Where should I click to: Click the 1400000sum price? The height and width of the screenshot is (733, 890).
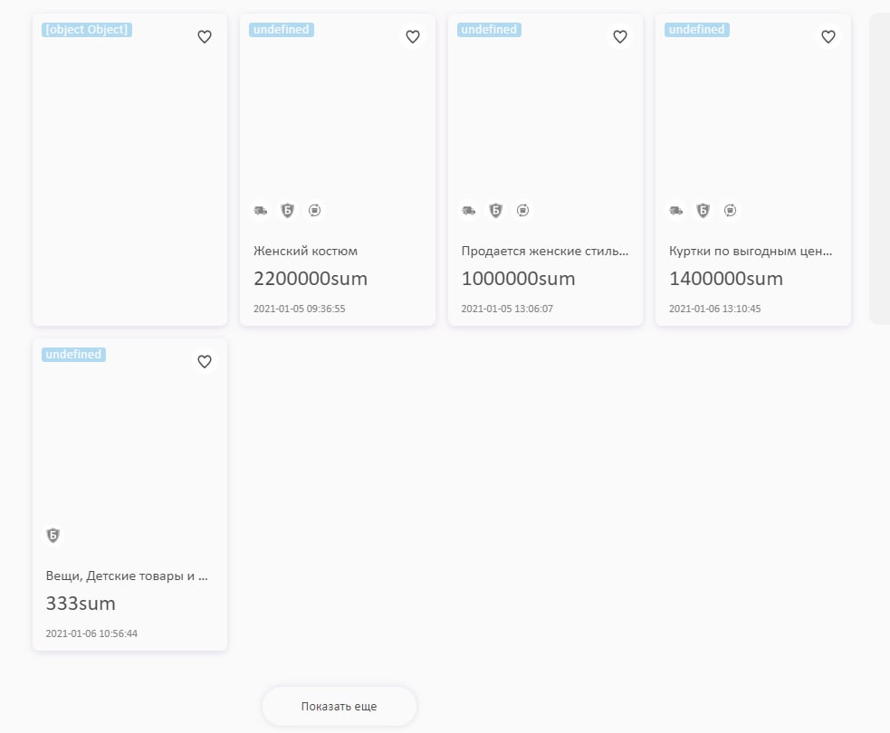pos(726,279)
